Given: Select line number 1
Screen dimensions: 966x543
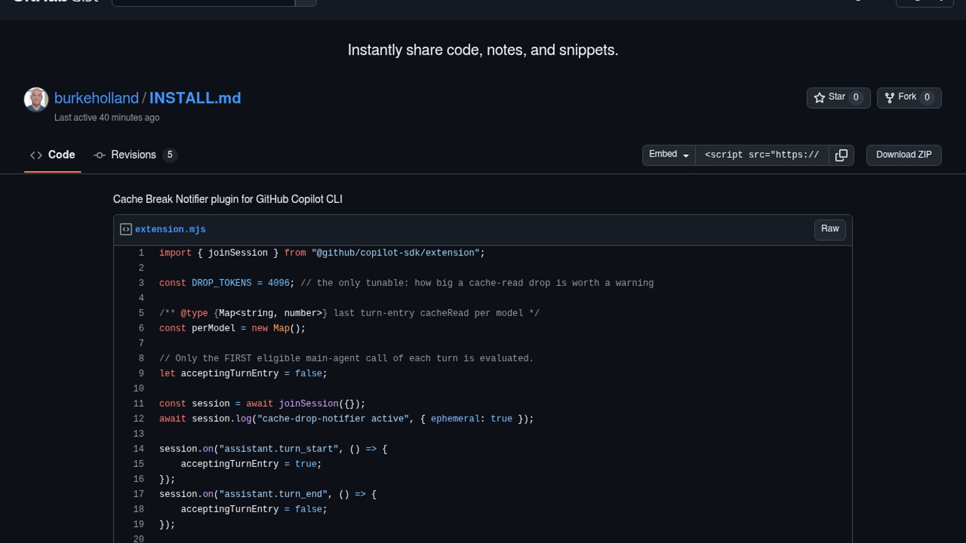Looking at the screenshot, I should pos(141,253).
